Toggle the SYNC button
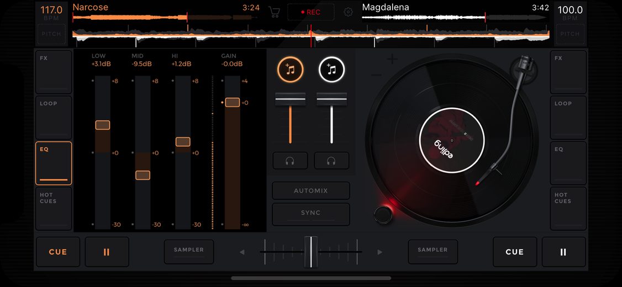 310,214
